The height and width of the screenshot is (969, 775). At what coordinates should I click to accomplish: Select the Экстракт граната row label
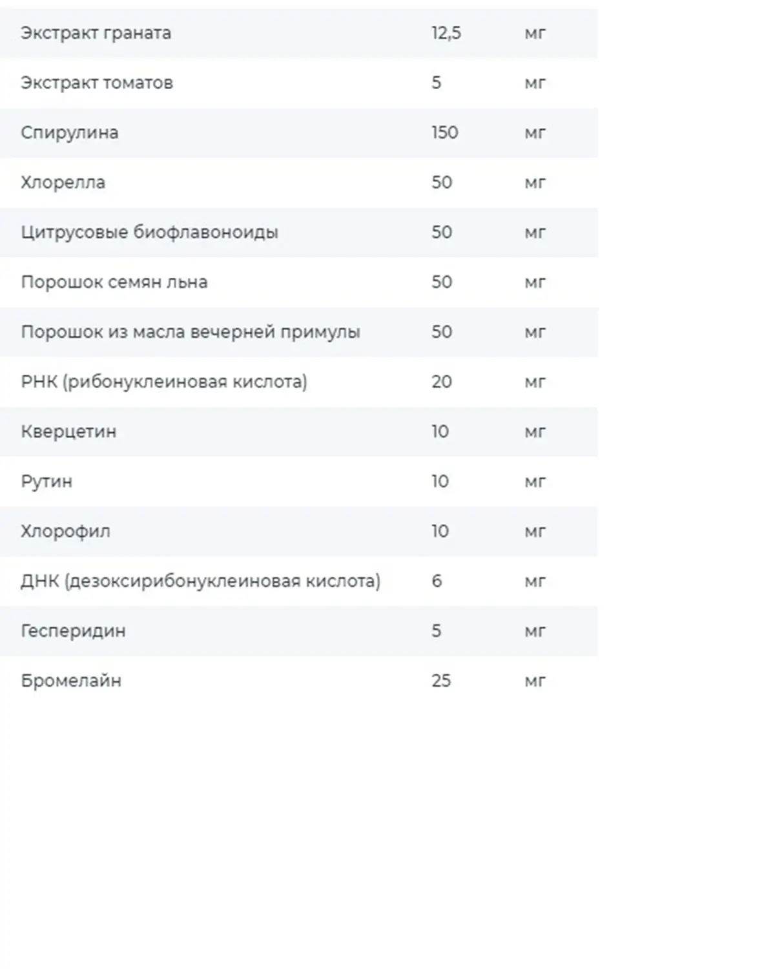tap(96, 33)
